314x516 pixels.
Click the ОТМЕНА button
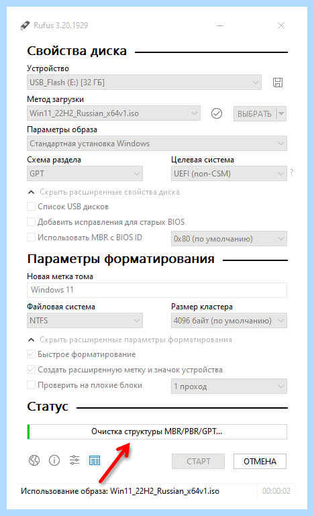point(260,462)
